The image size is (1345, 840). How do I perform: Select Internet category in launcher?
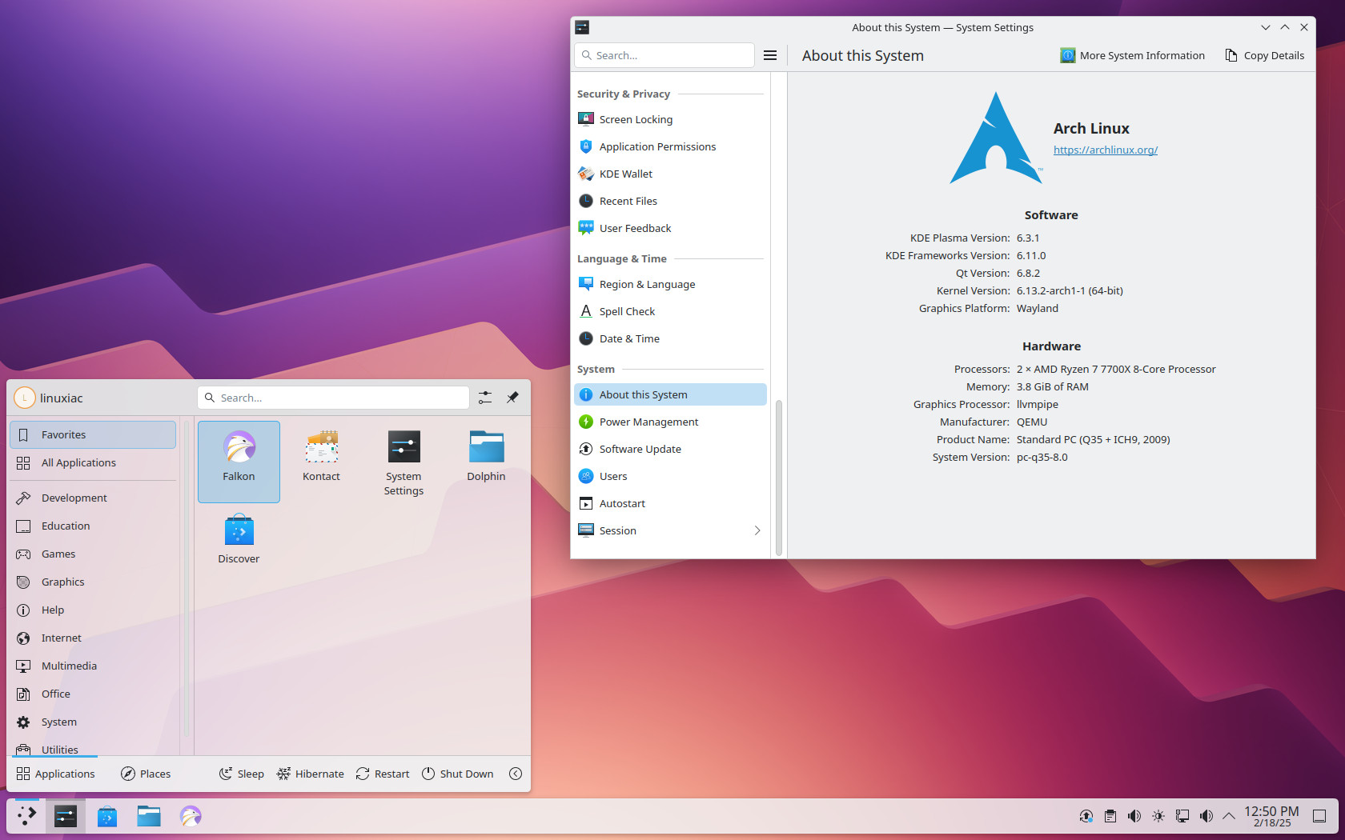93,638
